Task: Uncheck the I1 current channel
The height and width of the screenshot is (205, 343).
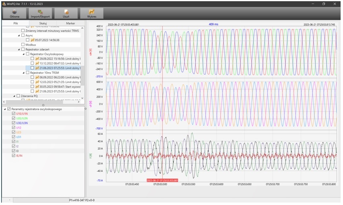Action: (14, 142)
